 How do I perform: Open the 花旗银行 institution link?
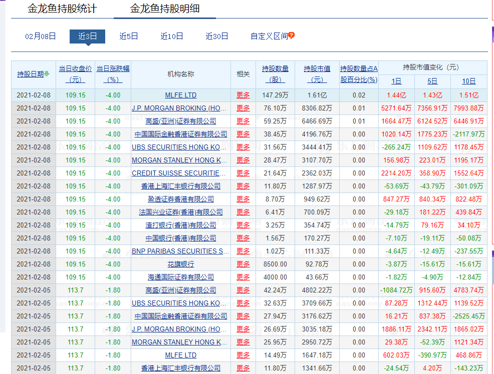click(180, 264)
